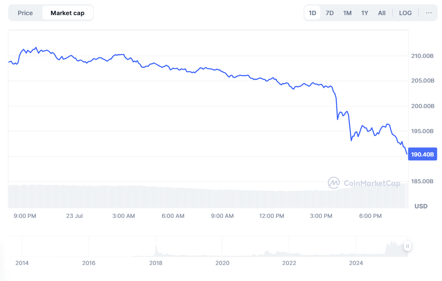Image resolution: width=442 pixels, height=281 pixels.
Task: Click the 2014 label on the mini timeline
Action: pyautogui.click(x=22, y=263)
